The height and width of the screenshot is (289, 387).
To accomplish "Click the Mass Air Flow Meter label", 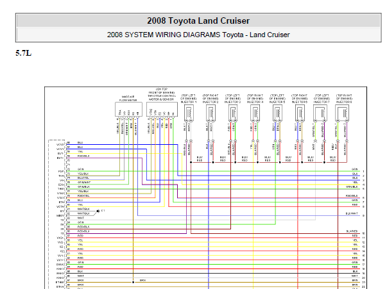I will pyautogui.click(x=128, y=99).
